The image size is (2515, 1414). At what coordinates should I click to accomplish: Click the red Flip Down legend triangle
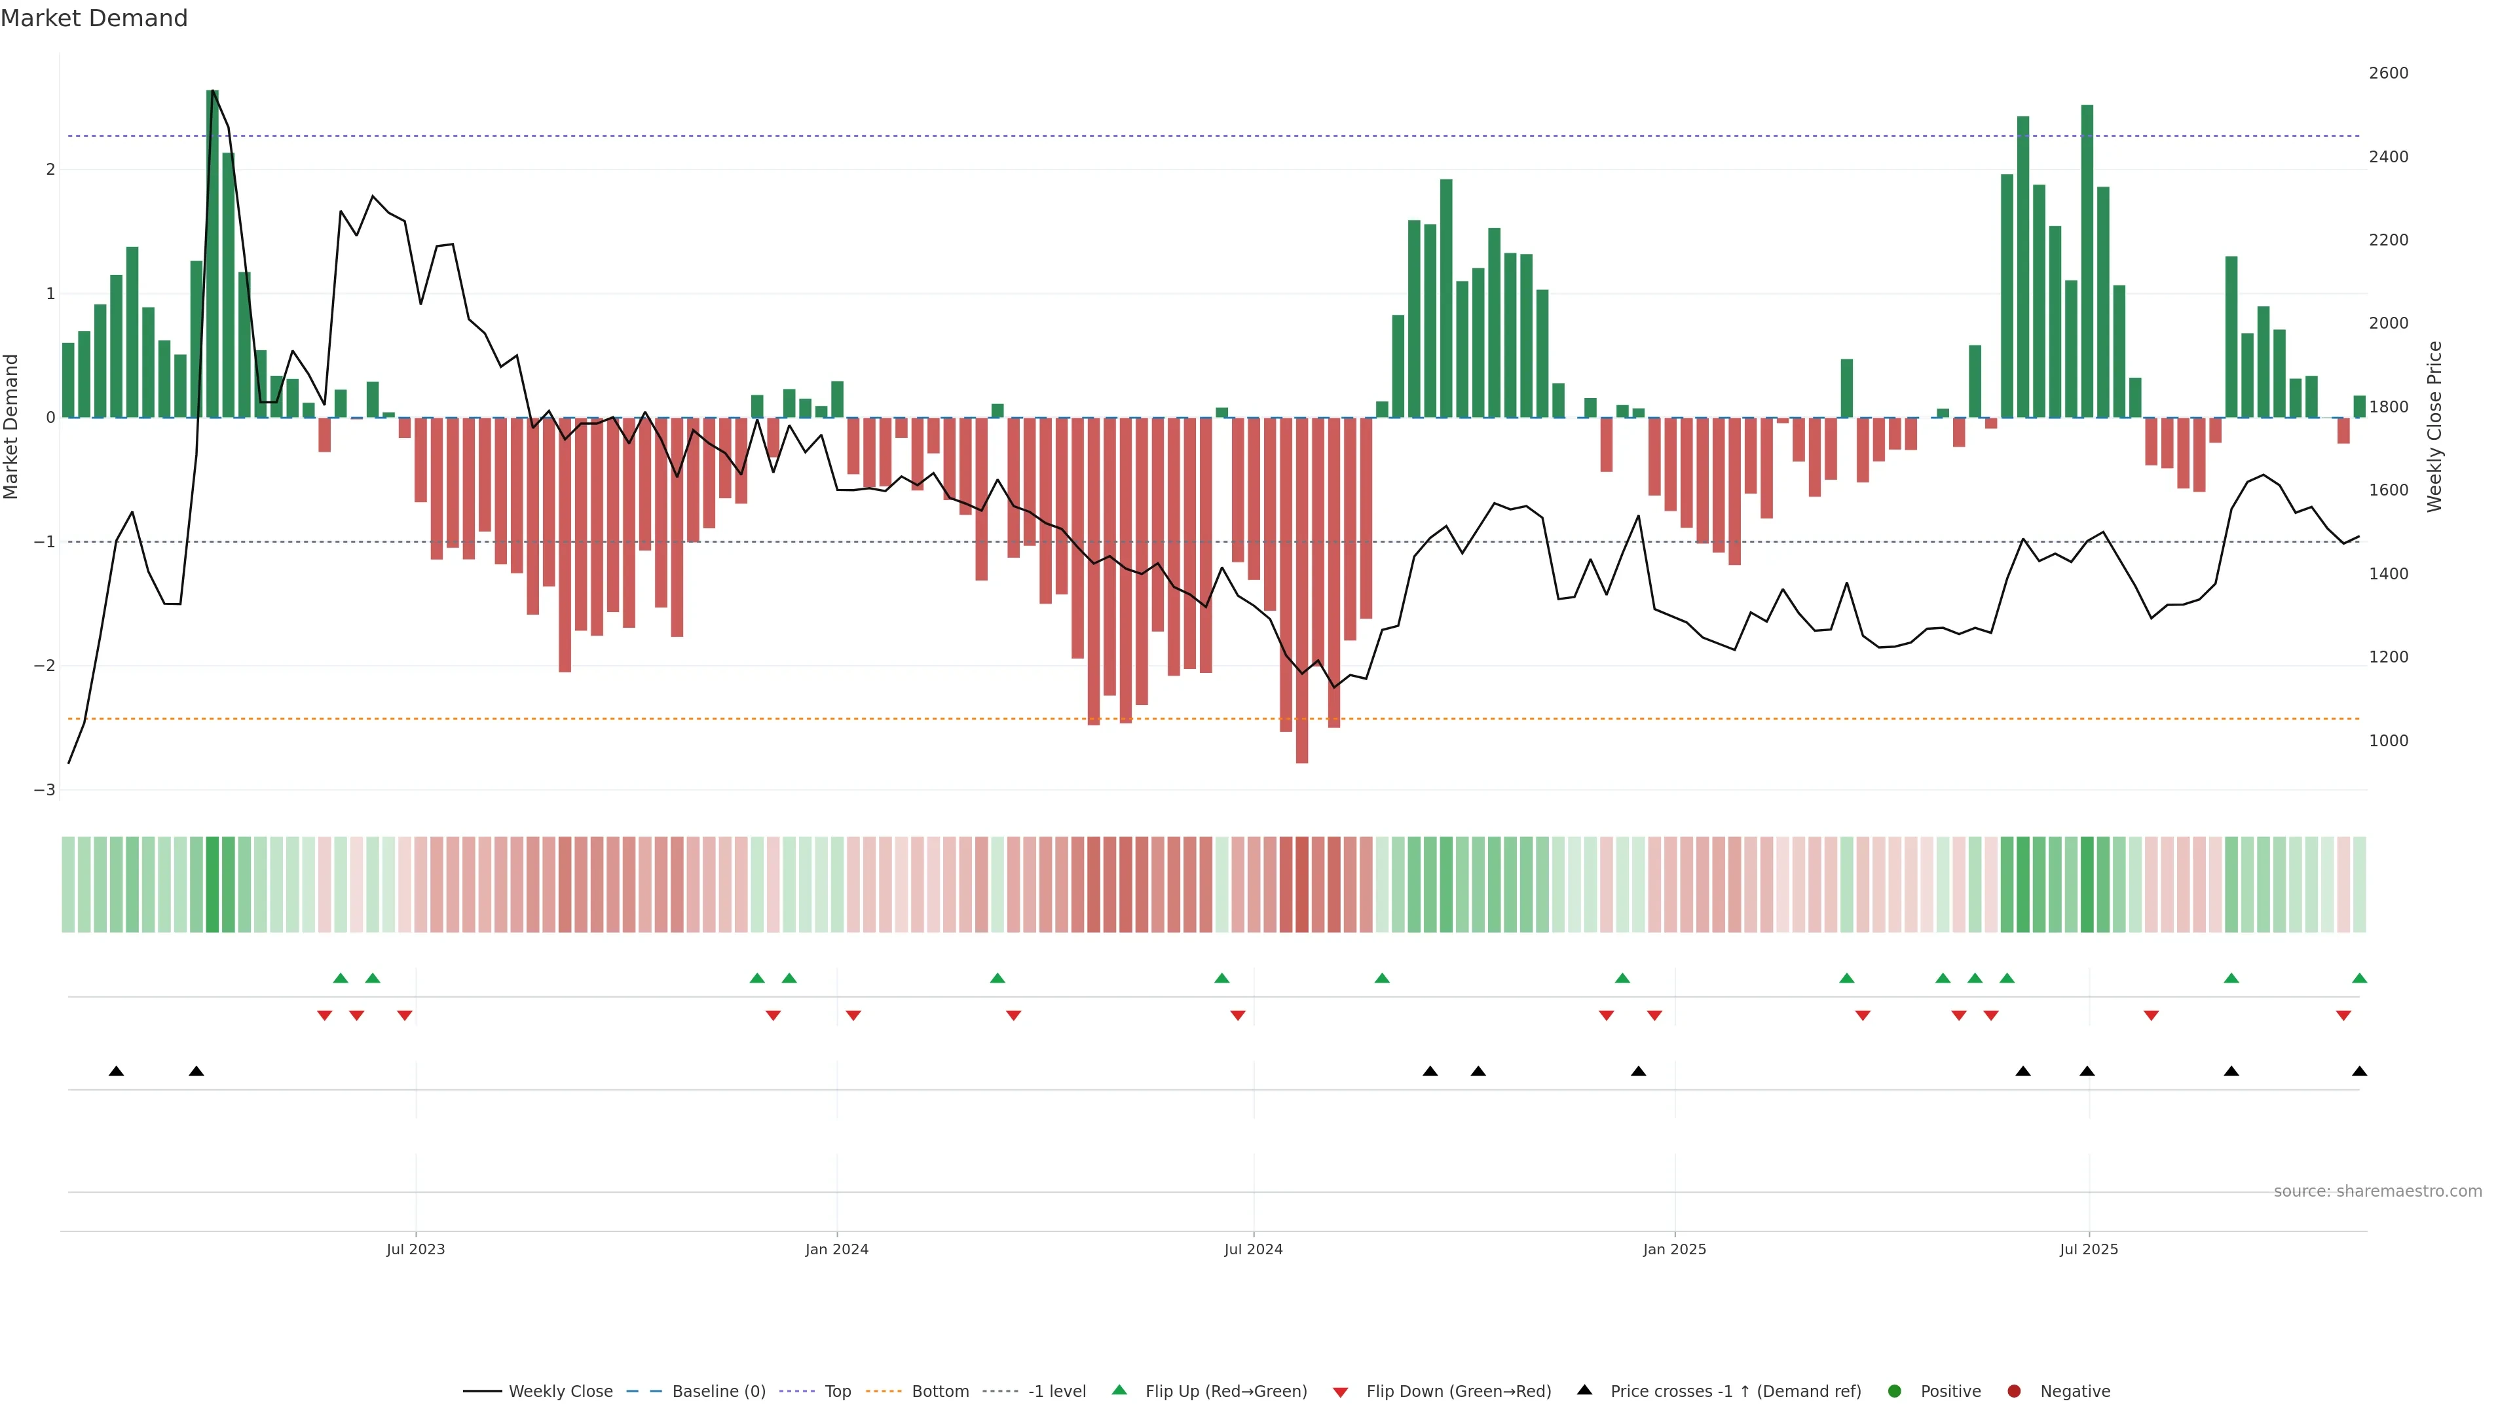[1341, 1392]
